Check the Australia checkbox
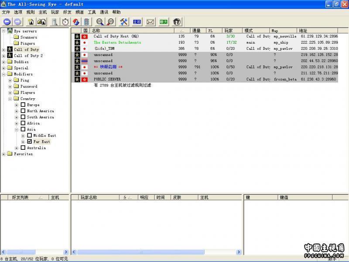349x262 pixels. pyautogui.click(x=23, y=148)
